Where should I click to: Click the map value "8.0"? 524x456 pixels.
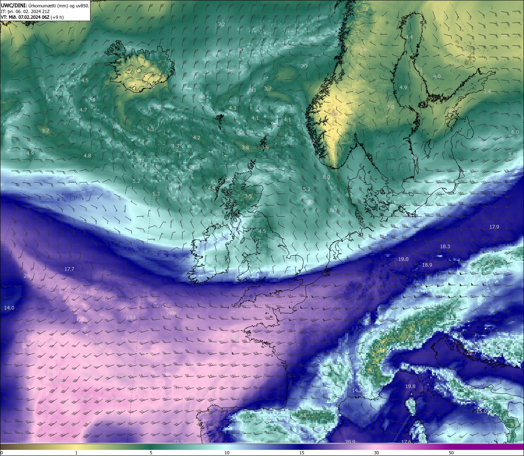click(x=326, y=177)
